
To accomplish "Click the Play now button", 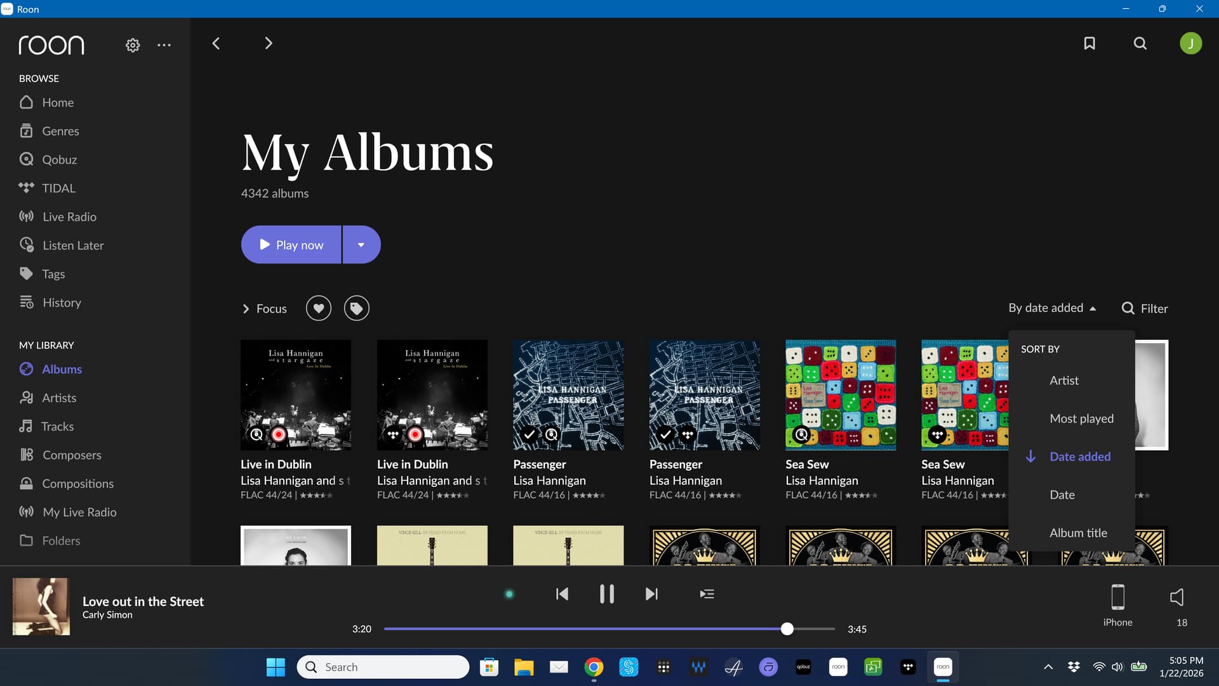I will [291, 245].
